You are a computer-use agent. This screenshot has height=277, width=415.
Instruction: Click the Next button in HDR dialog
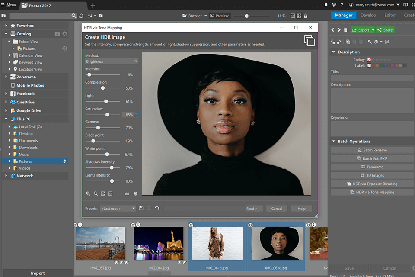click(x=252, y=209)
